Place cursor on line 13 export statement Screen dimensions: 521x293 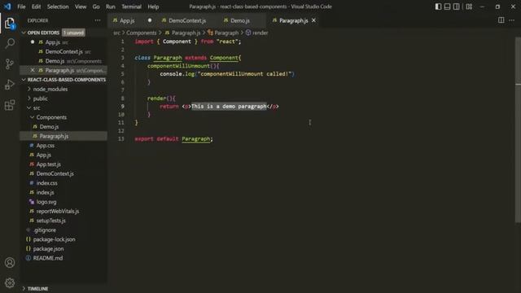[x=173, y=139]
